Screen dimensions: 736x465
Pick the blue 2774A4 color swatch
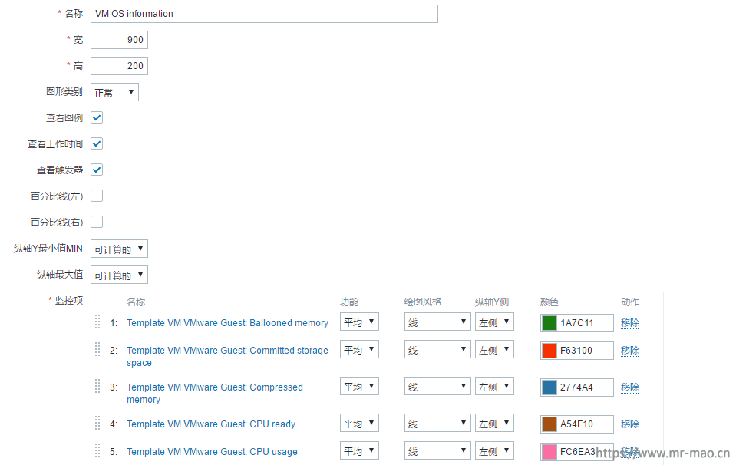coord(550,387)
